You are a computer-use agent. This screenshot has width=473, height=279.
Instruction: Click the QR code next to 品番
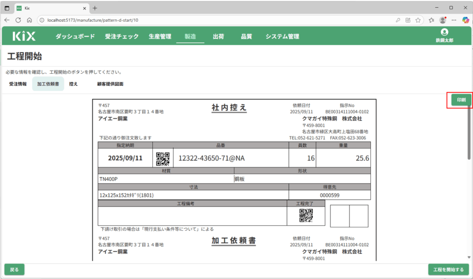tap(163, 159)
